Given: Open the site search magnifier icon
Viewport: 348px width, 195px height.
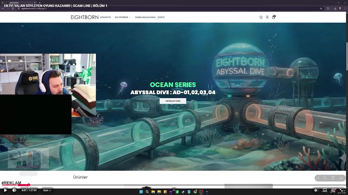Looking at the screenshot, I should pos(261,17).
